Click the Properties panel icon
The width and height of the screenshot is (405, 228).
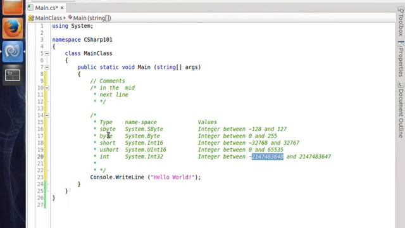pyautogui.click(x=401, y=44)
